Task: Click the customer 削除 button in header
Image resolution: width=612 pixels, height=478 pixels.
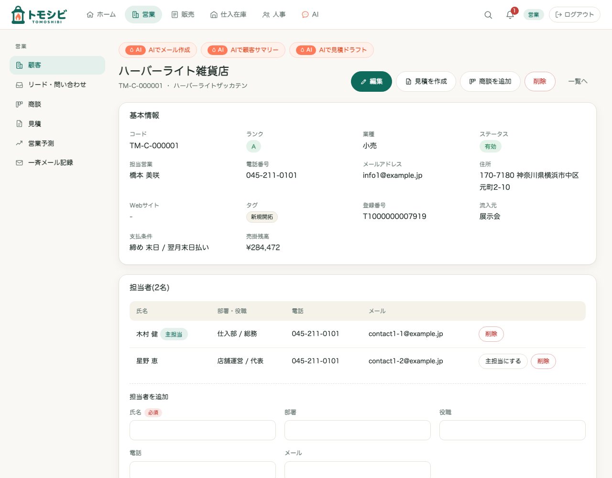Action: [540, 82]
